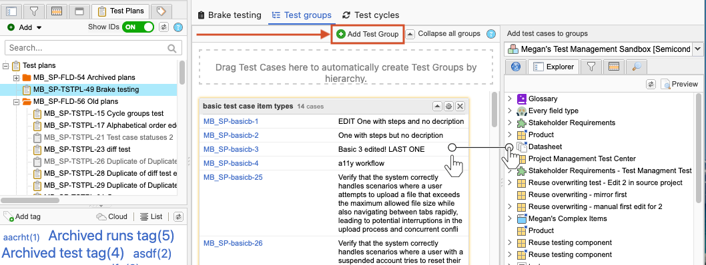This screenshot has height=265, width=706.
Task: Collapse the Test plans root node
Action: tap(5, 65)
